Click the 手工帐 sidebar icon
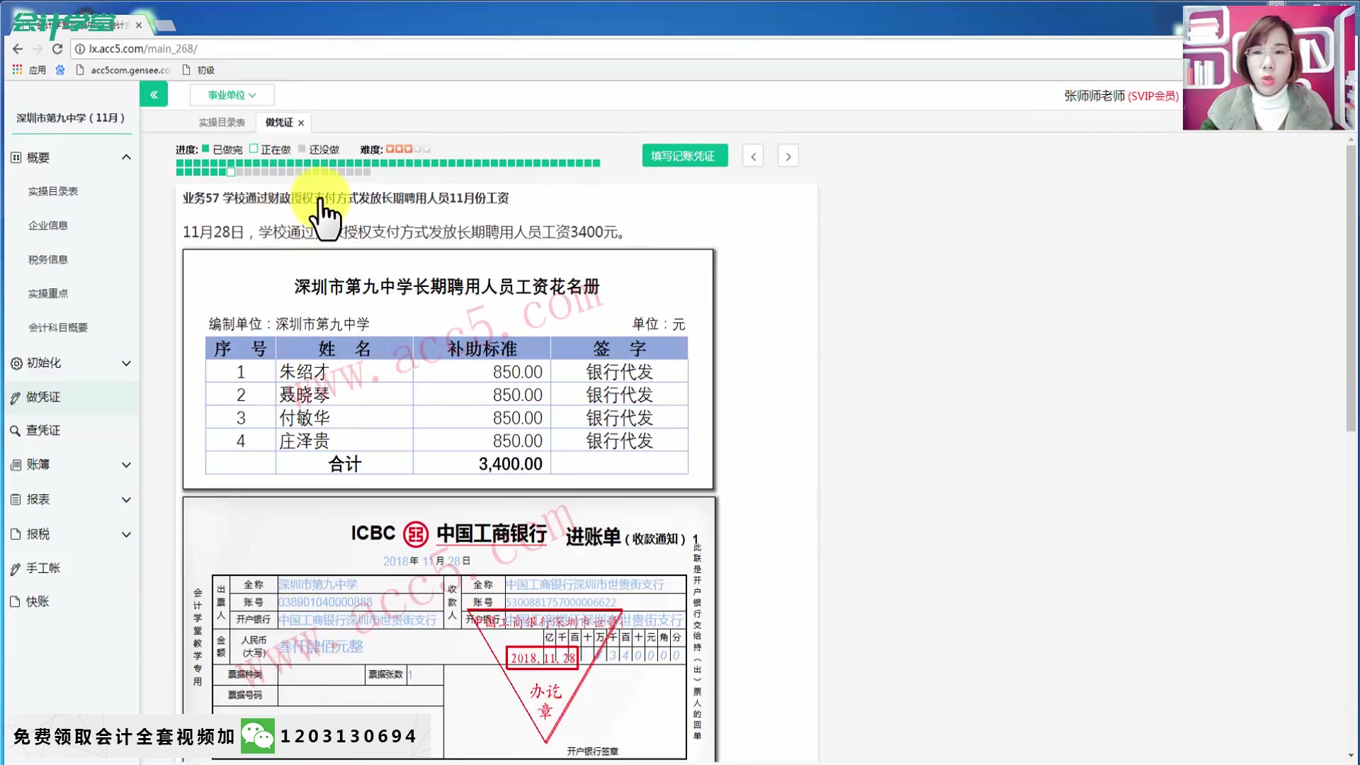The image size is (1360, 765). [15, 567]
